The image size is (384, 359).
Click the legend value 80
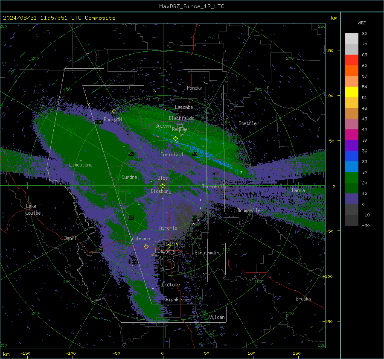(x=364, y=34)
